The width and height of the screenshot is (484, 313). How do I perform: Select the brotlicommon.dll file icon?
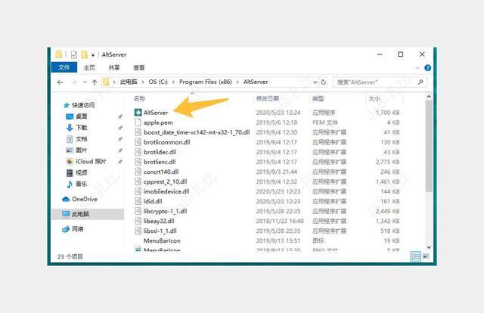(x=138, y=142)
